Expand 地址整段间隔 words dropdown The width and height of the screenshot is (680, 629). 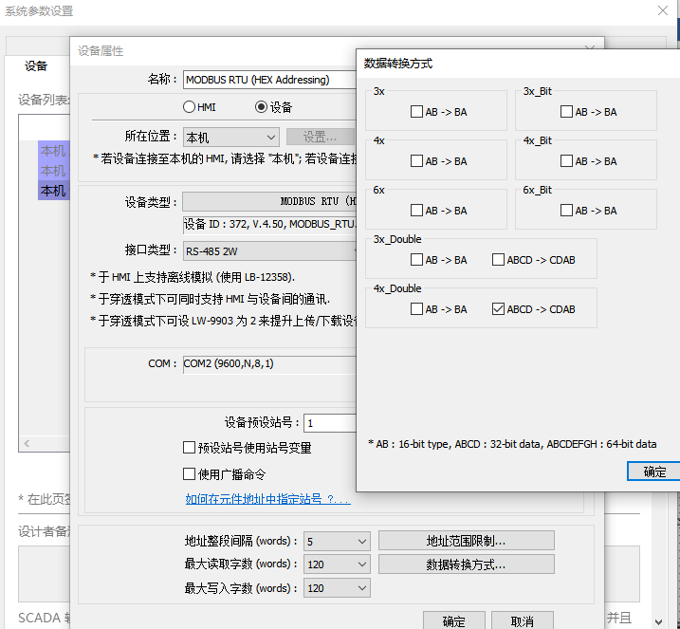pos(337,542)
